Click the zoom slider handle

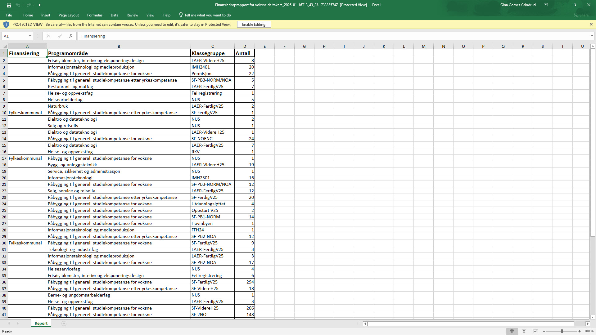562,331
